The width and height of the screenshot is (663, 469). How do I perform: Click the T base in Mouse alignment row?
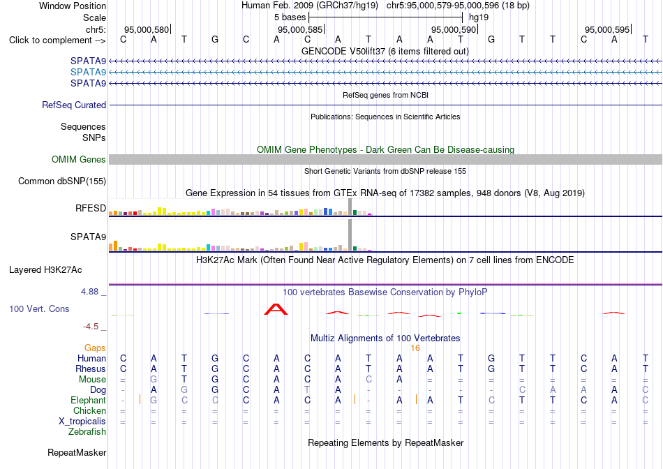point(184,380)
